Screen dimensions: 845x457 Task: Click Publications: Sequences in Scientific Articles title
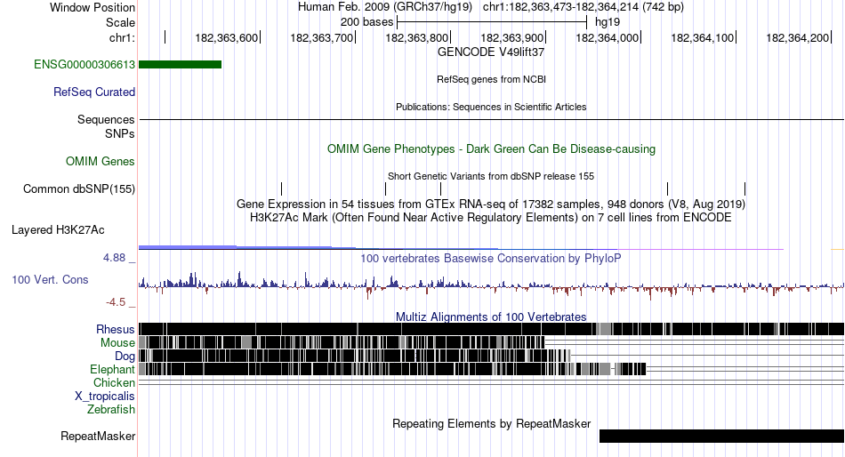point(491,107)
